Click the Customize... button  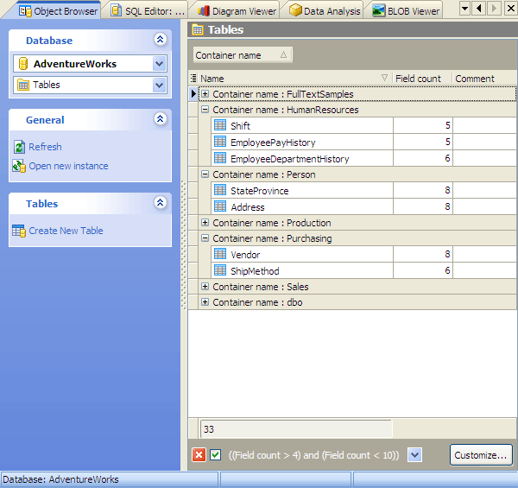pyautogui.click(x=481, y=455)
